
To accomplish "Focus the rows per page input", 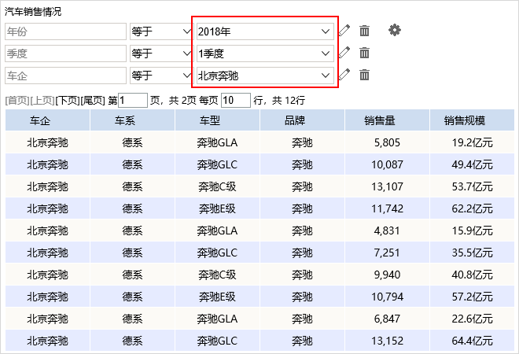I will pyautogui.click(x=236, y=101).
